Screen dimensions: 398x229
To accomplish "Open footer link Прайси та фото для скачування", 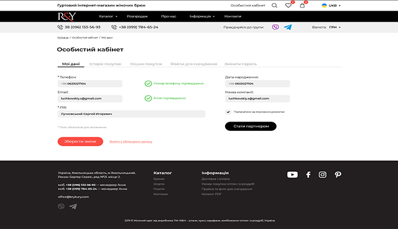I will 226,189.
